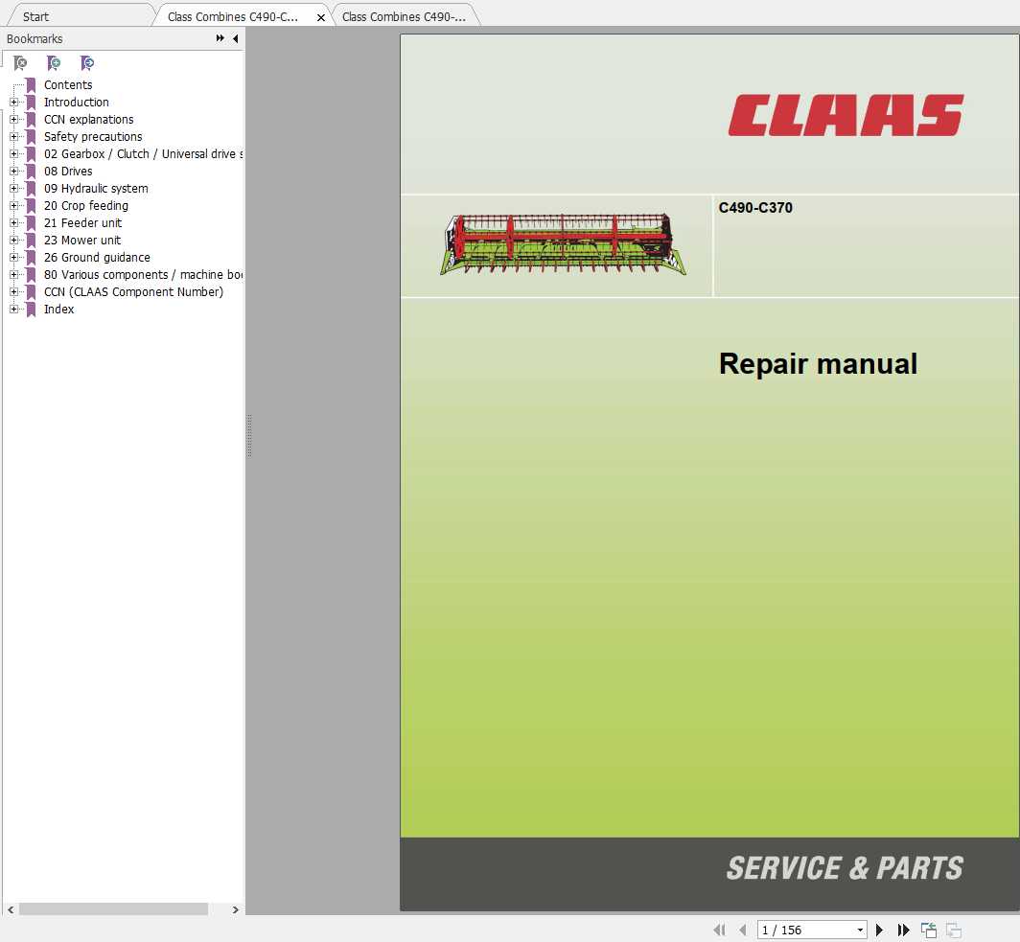Go to the previous page

[x=742, y=930]
